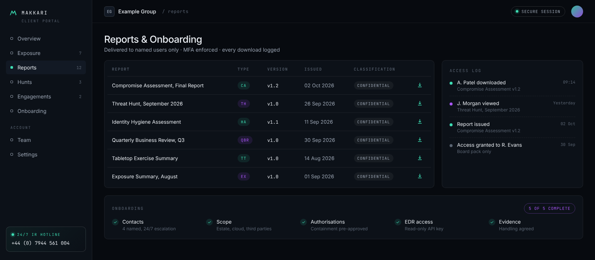The image size is (595, 260).
Task: Sort by the Type column header
Action: [243, 69]
